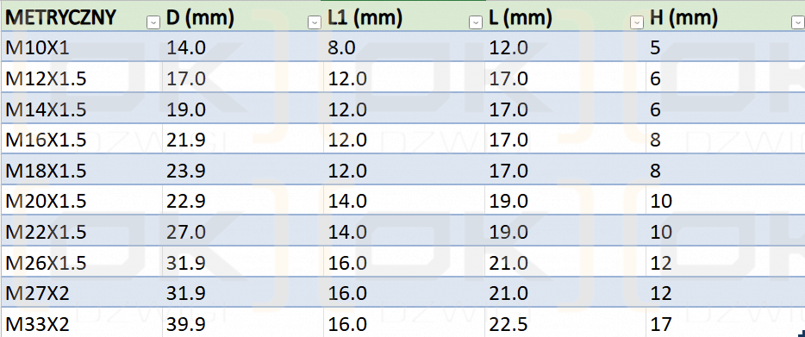Click the L value 19.0 in M20X1.5 row
Screen dimensions: 805x337
[509, 202]
